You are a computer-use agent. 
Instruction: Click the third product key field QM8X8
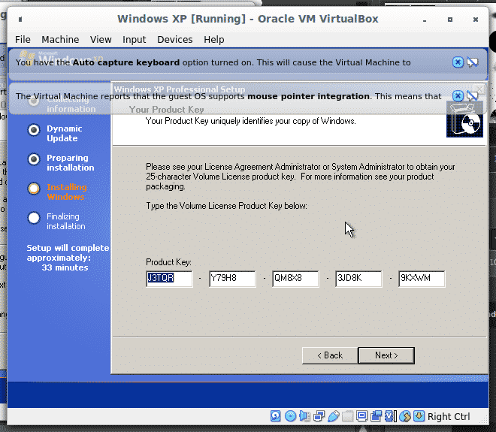pyautogui.click(x=295, y=279)
